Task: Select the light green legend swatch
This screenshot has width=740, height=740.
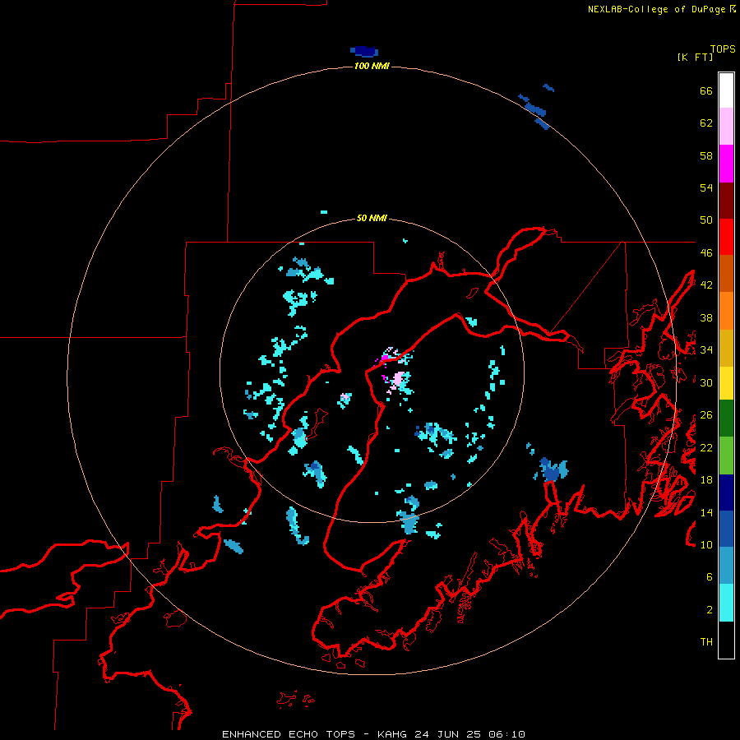Action: tap(726, 456)
